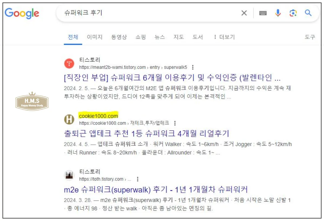The height and width of the screenshot is (221, 324).
Task: Click the Tistory favicon on the first result
Action: pyautogui.click(x=69, y=64)
